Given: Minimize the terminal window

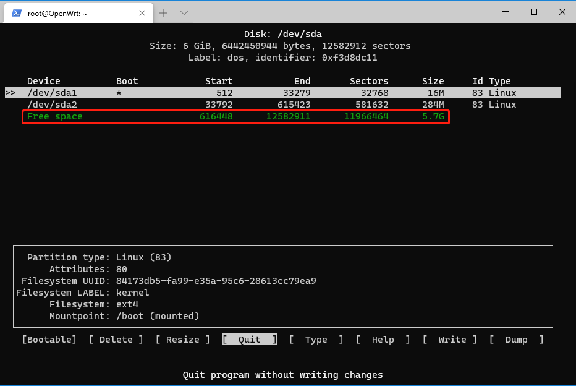Looking at the screenshot, I should coord(504,12).
